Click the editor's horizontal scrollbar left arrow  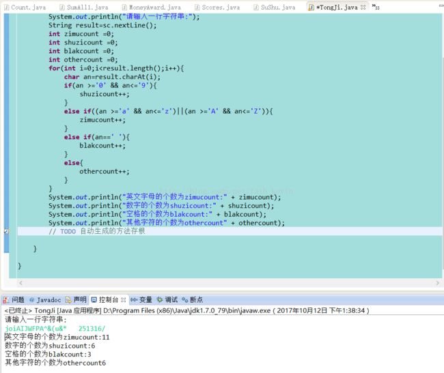(23, 283)
